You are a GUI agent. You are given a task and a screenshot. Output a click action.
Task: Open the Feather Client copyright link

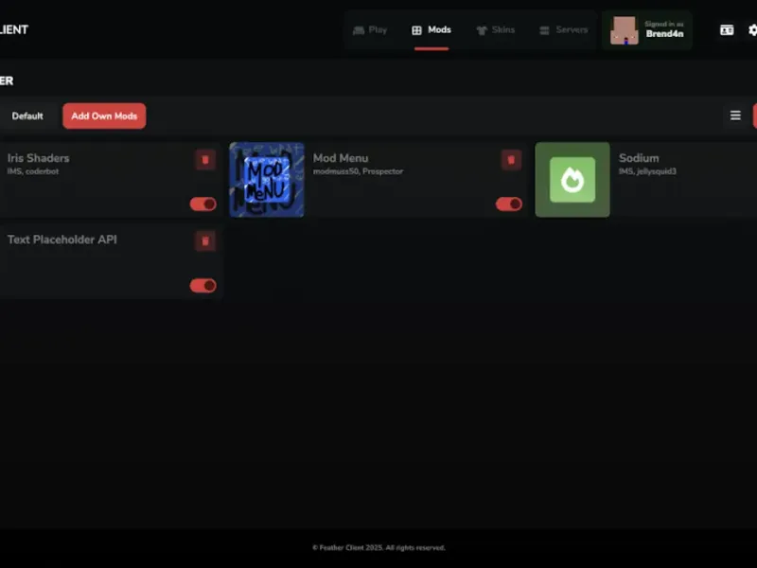(x=378, y=546)
